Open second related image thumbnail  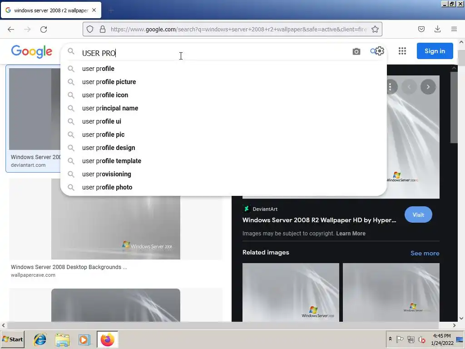point(391,292)
